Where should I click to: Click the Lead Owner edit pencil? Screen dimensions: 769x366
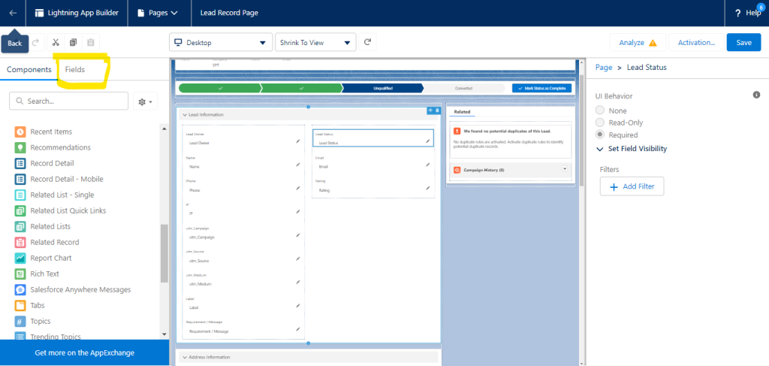coord(297,141)
